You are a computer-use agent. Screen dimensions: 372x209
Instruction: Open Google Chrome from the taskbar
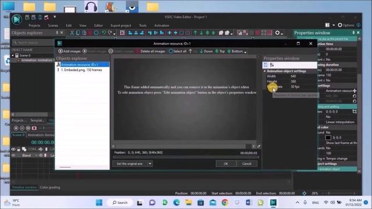click(224, 203)
